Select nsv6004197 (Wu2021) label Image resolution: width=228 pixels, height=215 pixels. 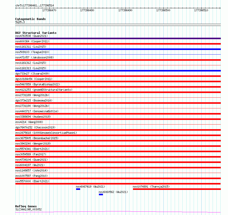[30, 165]
